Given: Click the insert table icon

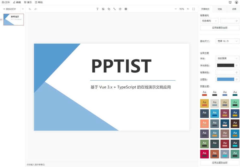Looking at the screenshot, I should [126, 9].
